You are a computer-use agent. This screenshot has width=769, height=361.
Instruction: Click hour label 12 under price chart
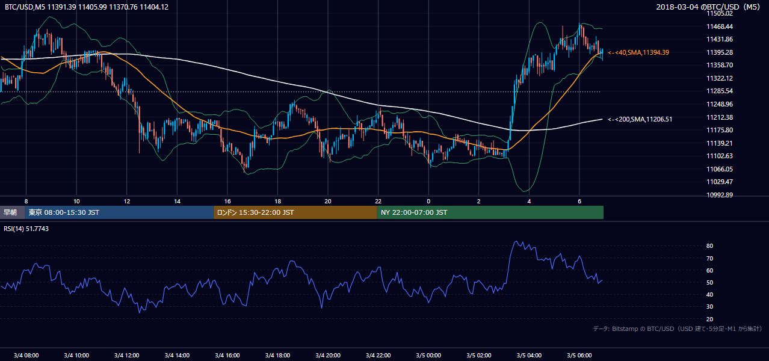coord(126,201)
